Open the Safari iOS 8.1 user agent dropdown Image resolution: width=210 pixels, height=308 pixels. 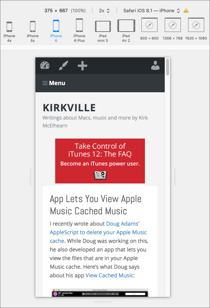151,11
